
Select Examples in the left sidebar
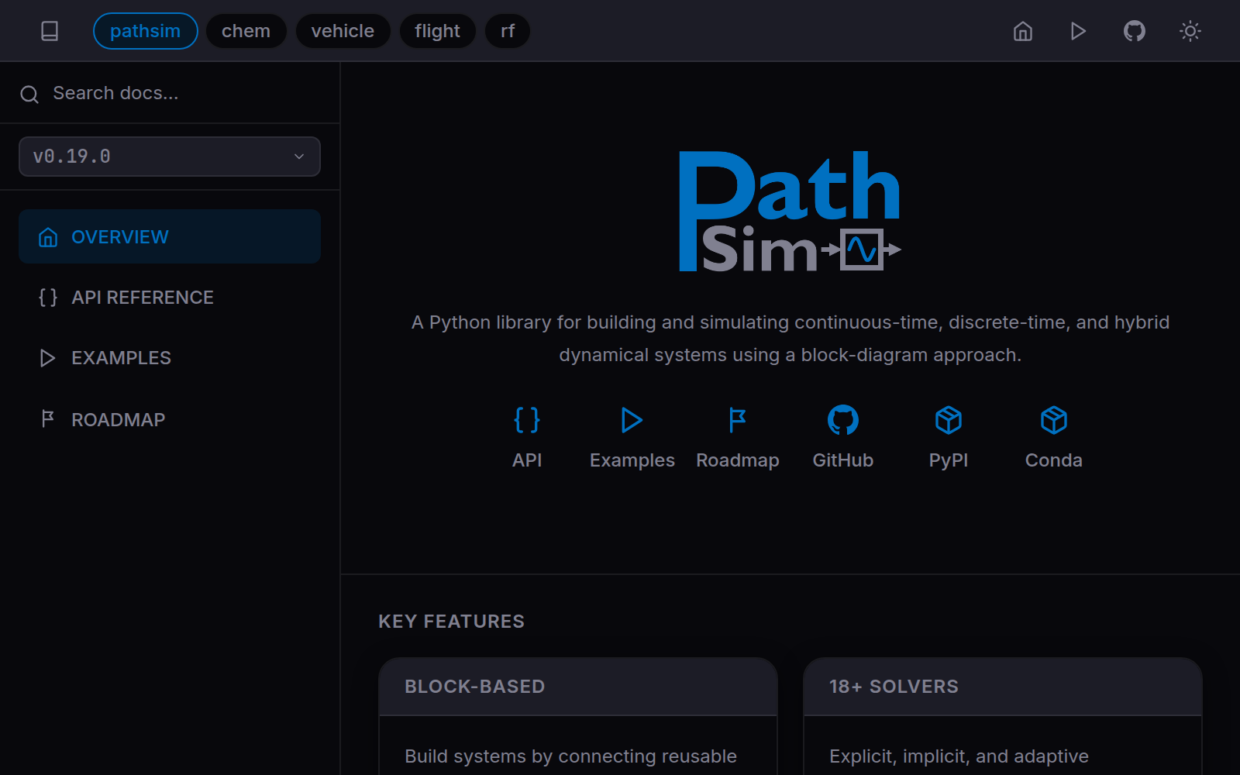pos(121,357)
